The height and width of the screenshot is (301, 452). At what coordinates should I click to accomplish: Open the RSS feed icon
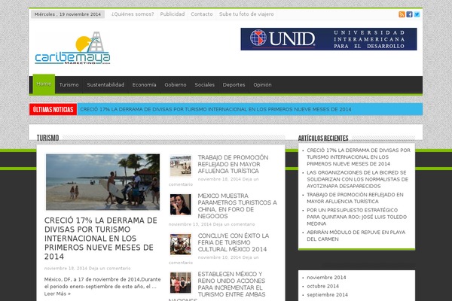coord(402,14)
